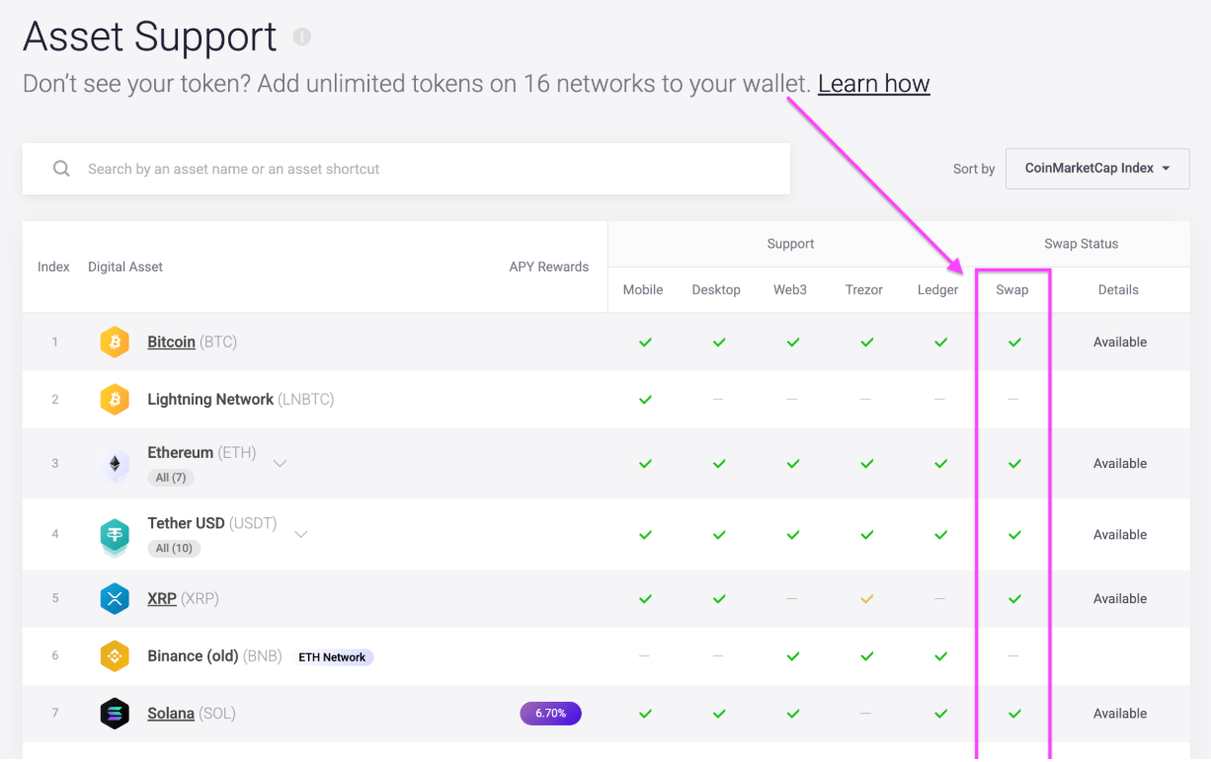
Task: Click Binance (old) Trezor checkmark
Action: (866, 656)
